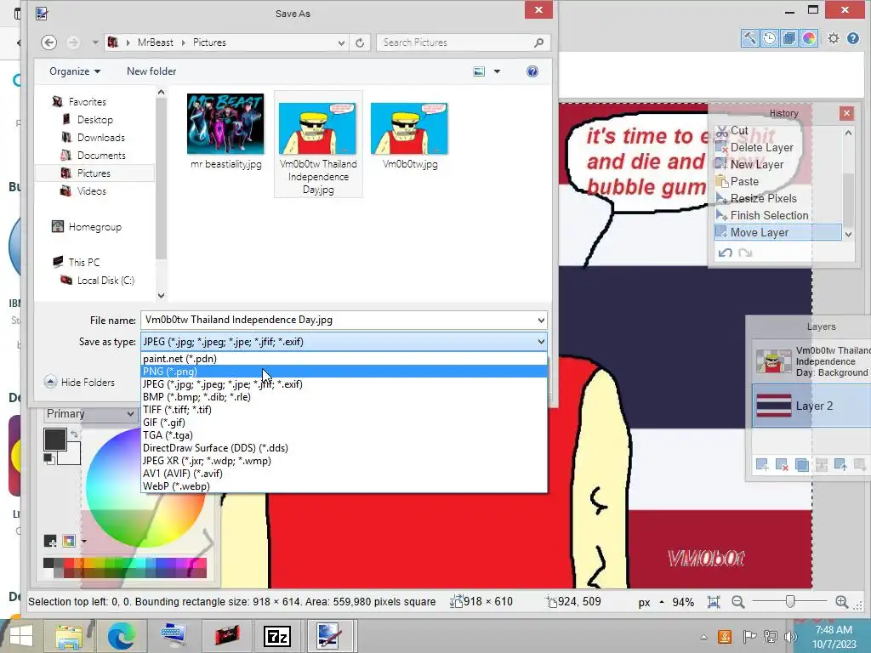Open File name history dropdown arrow
Screen dimensions: 871x653
point(540,321)
